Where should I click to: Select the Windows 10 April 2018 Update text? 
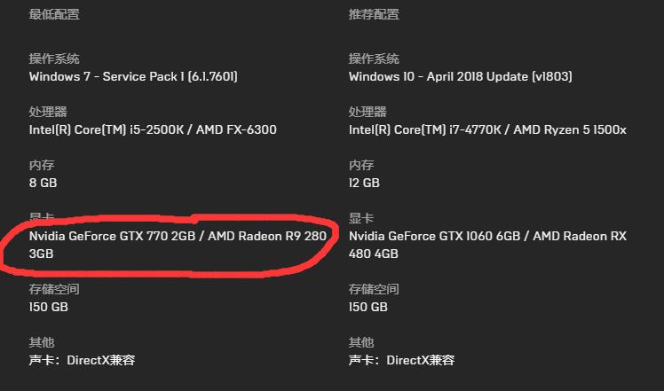point(460,76)
